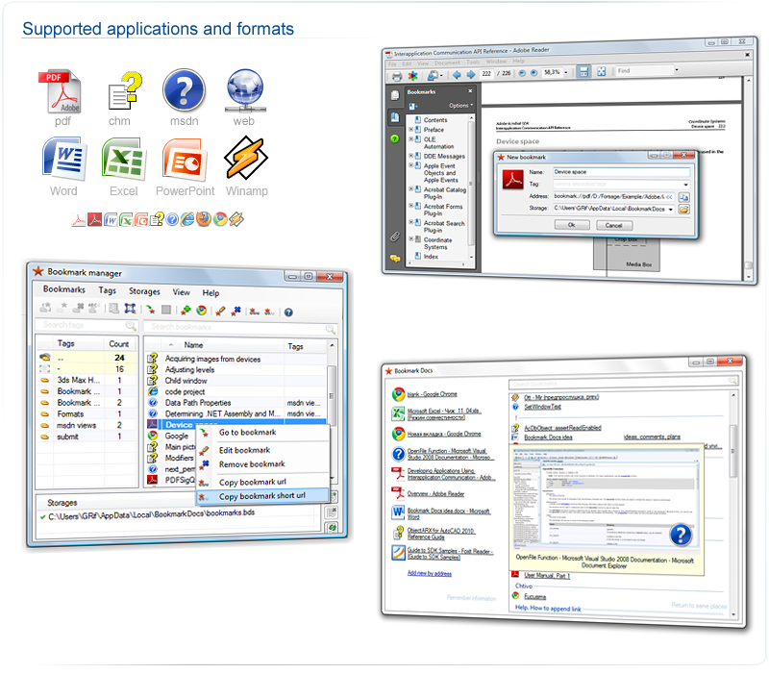
Task: Click the bookmark list vertical scrollbar in Bookmark manager
Action: coord(332,411)
